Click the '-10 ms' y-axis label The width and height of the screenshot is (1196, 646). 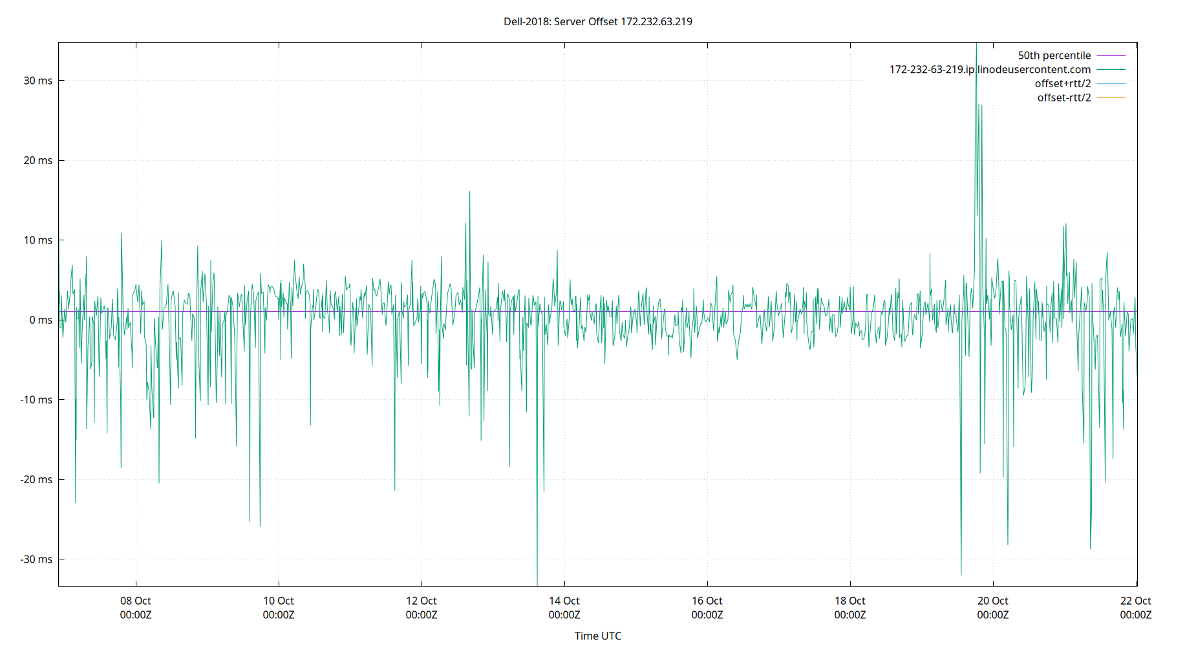coord(36,400)
